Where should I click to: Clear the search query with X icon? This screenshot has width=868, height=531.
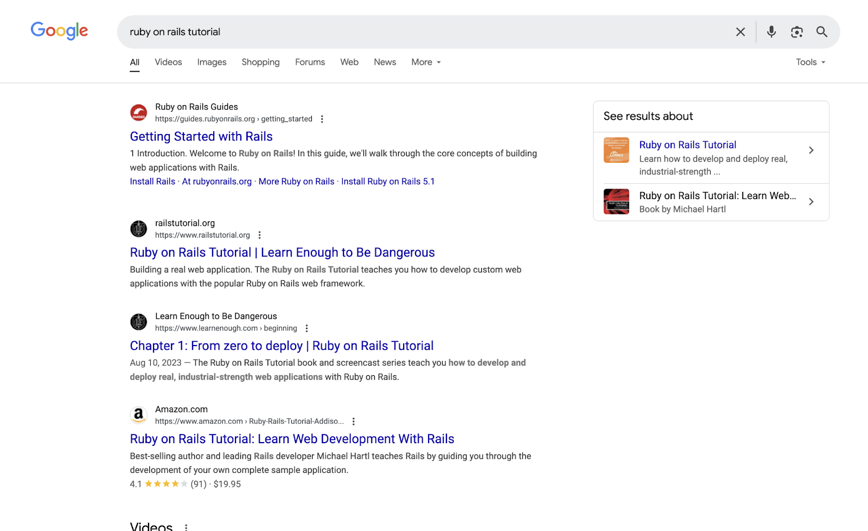[741, 32]
